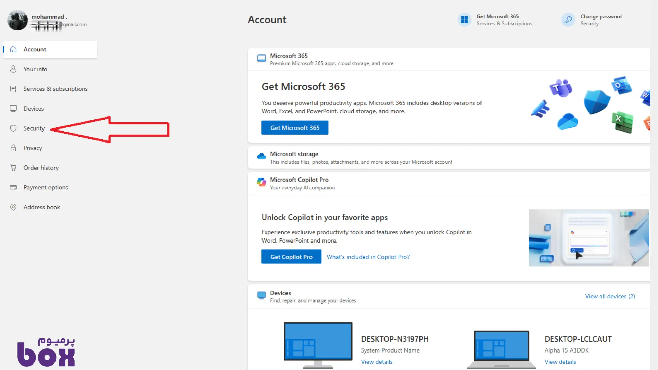Viewport: 658px width, 370px height.
Task: Click the profile avatar picture
Action: 17,20
